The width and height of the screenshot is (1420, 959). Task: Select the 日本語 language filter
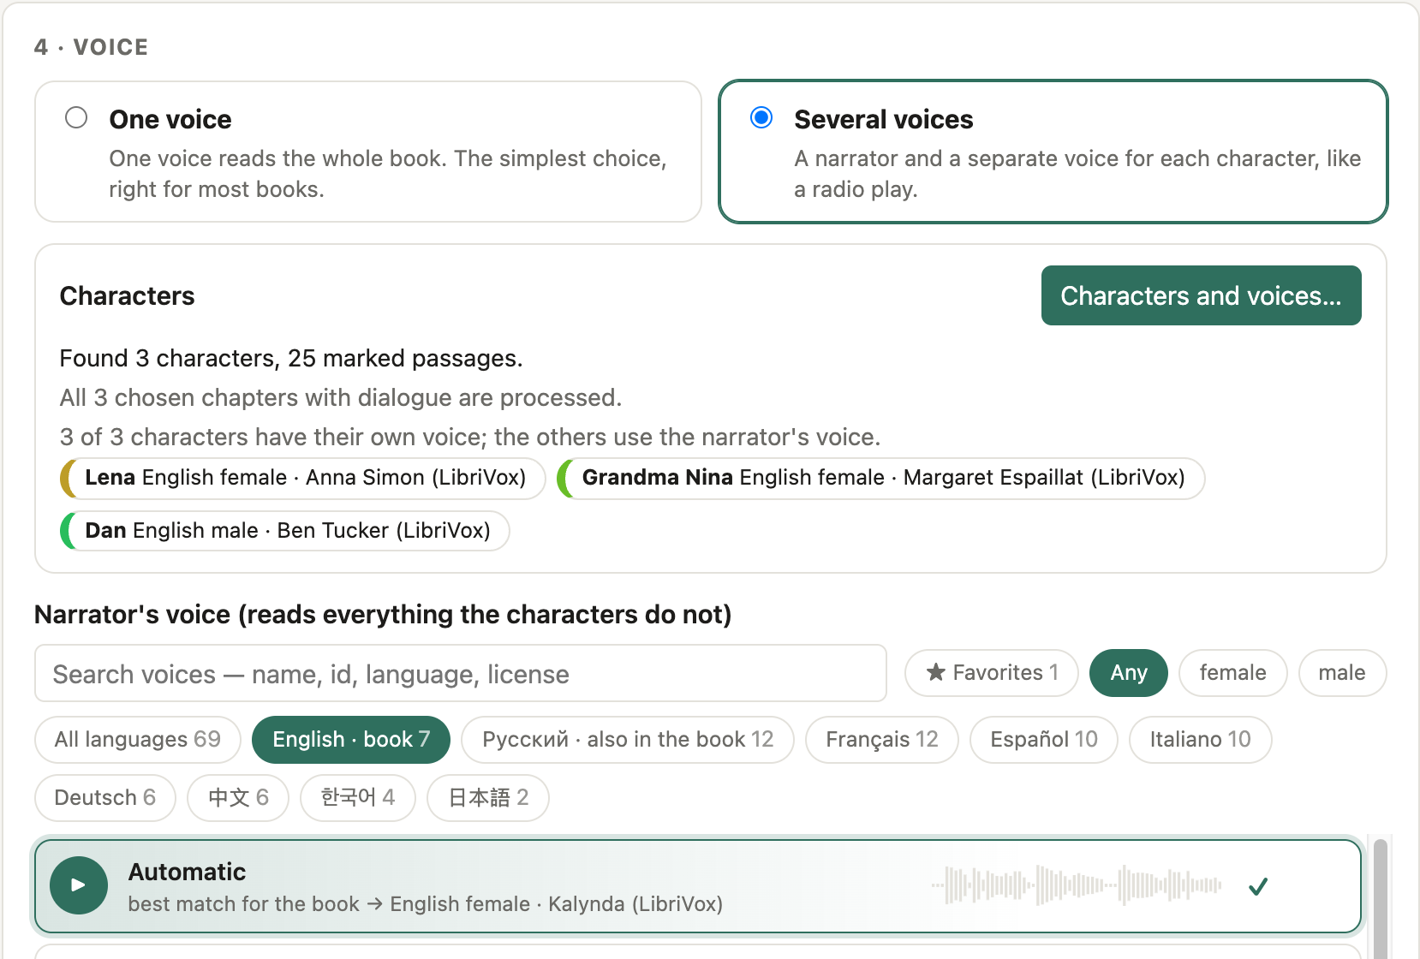pyautogui.click(x=488, y=798)
